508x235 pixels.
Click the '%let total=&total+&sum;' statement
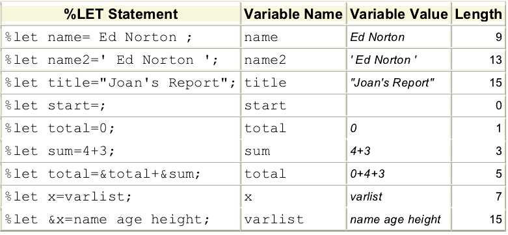121,174
